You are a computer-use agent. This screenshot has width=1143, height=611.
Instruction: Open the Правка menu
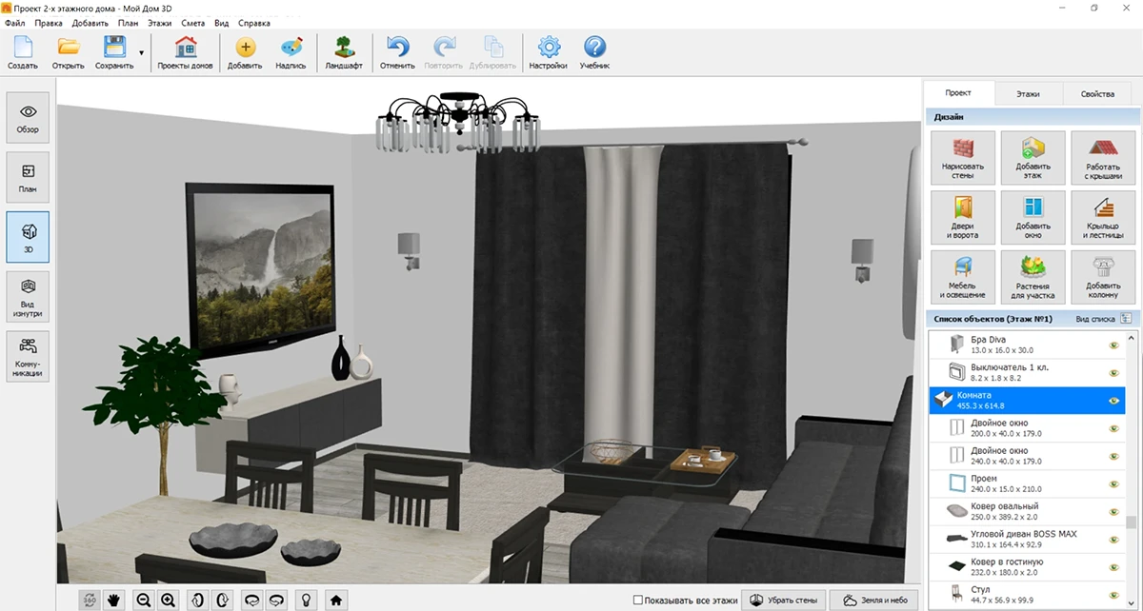[48, 23]
